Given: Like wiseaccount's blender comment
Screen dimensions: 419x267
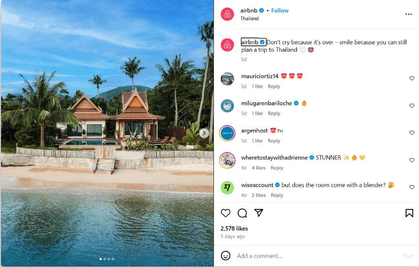Looking at the screenshot, I should [412, 187].
